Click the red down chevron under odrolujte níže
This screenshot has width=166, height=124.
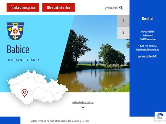click(83, 107)
